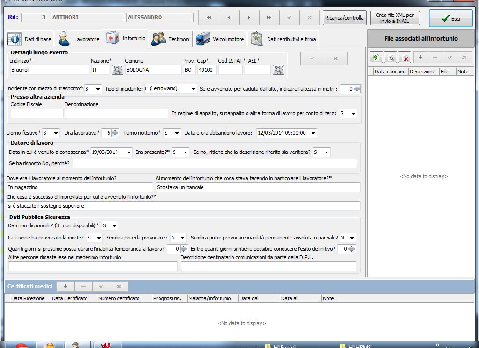Expand the Turno notturno dropdown
The height and width of the screenshot is (348, 479).
177,133
